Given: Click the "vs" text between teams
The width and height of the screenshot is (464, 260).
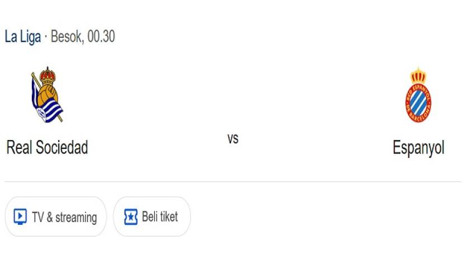Looking at the screenshot, I should pos(233,139).
